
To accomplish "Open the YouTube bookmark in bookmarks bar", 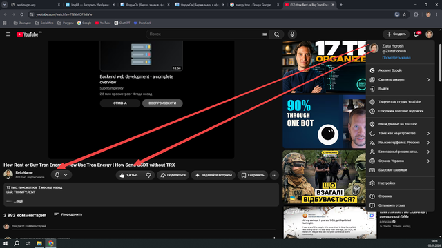I will [103, 23].
